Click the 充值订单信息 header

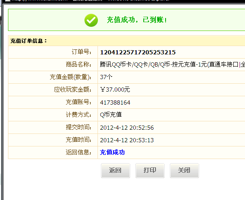[x=29, y=41]
